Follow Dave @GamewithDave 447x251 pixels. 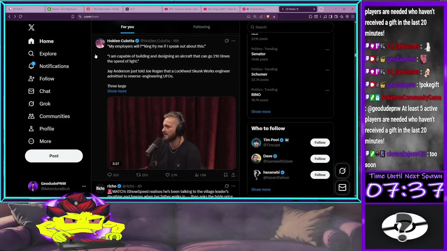(x=320, y=159)
